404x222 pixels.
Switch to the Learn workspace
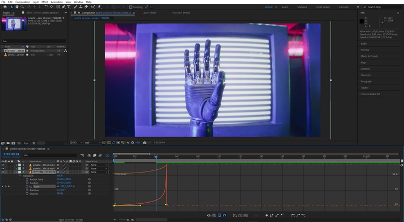[285, 7]
